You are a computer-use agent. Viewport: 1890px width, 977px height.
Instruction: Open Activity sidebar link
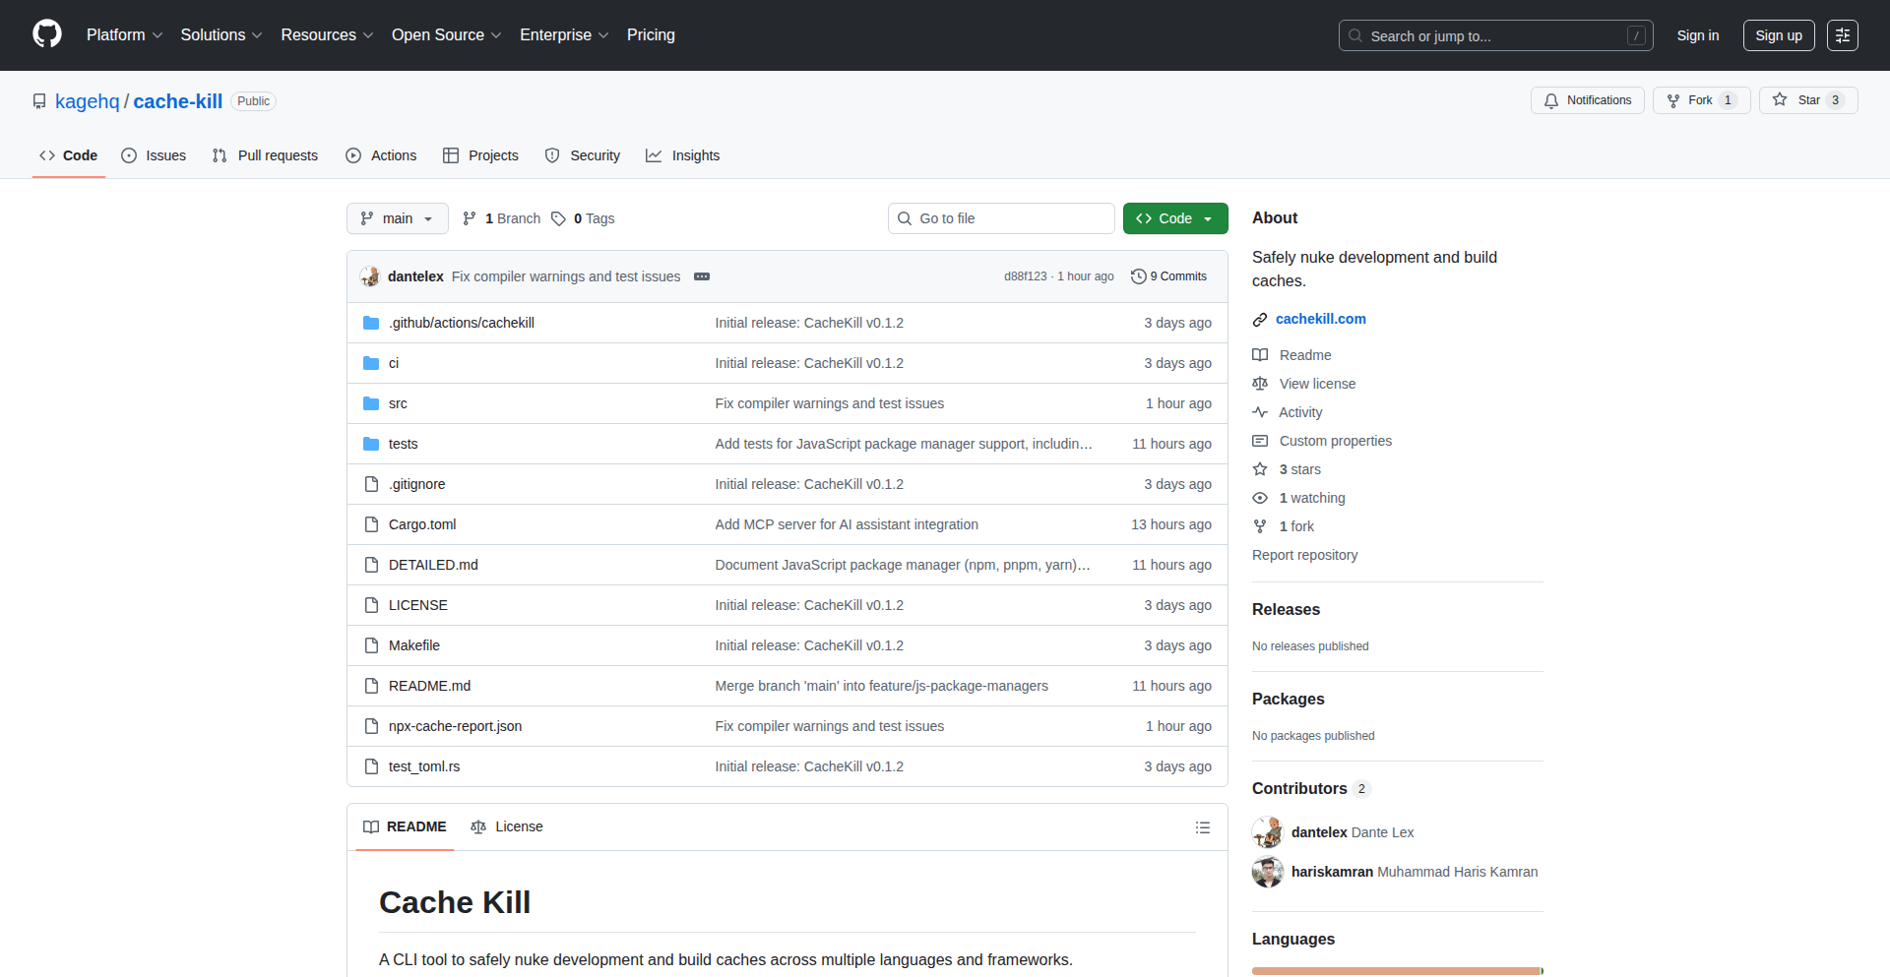pyautogui.click(x=1288, y=412)
